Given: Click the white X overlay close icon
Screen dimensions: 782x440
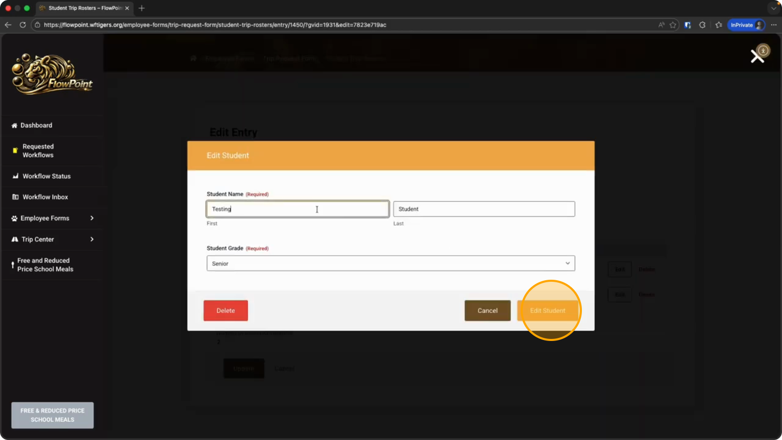Looking at the screenshot, I should [757, 56].
